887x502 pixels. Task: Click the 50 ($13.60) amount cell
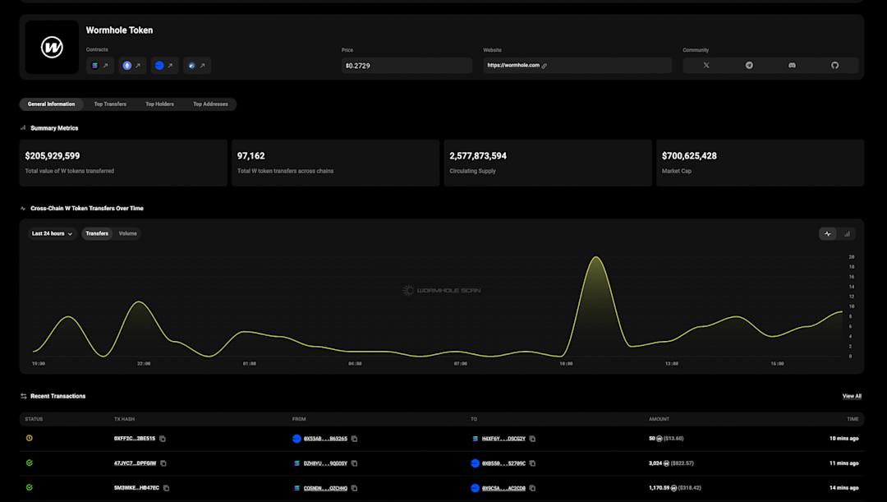(x=666, y=439)
